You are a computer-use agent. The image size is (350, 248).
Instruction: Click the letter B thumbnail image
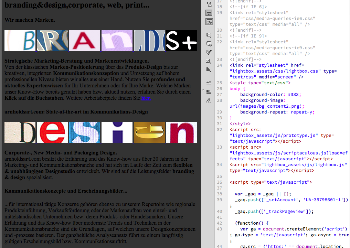click(x=20, y=41)
